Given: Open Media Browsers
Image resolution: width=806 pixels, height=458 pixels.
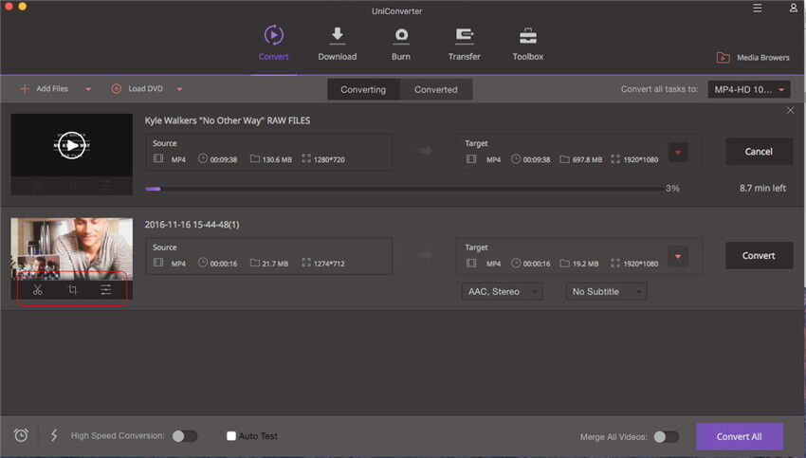Looking at the screenshot, I should point(753,57).
